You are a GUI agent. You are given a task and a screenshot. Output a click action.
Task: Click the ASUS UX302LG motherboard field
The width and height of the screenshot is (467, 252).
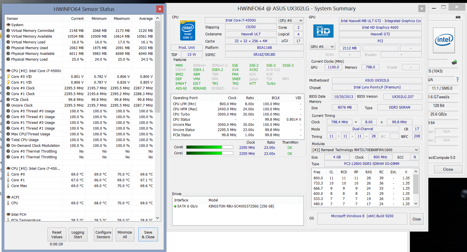point(377,80)
